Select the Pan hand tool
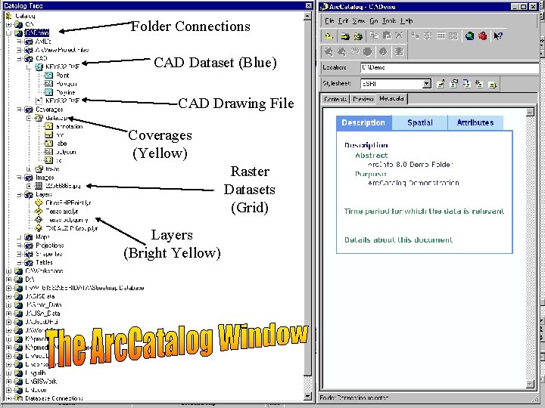 354,51
